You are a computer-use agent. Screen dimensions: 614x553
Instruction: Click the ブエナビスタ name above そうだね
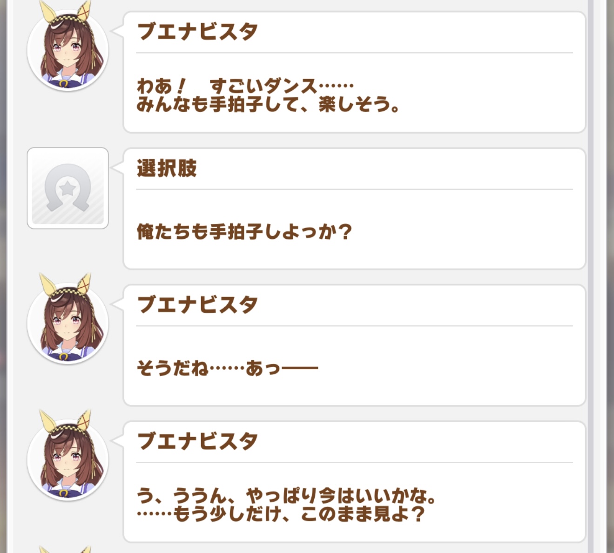point(197,305)
